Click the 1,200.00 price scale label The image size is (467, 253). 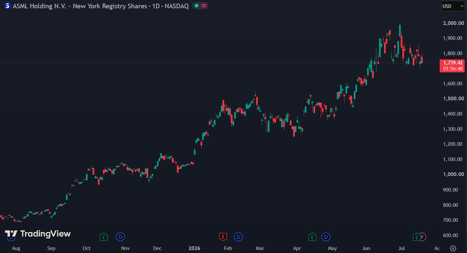(452, 144)
